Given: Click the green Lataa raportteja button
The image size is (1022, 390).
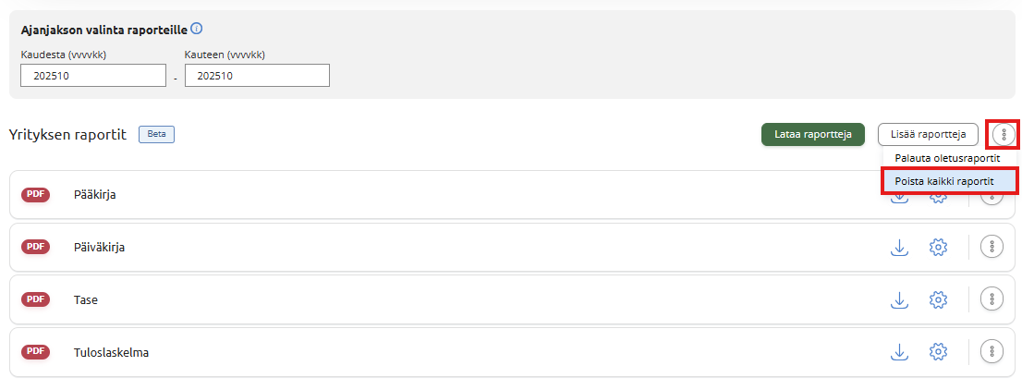Looking at the screenshot, I should [812, 135].
